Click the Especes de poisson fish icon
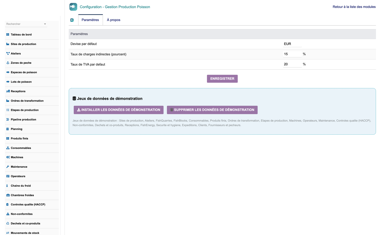 [8, 72]
